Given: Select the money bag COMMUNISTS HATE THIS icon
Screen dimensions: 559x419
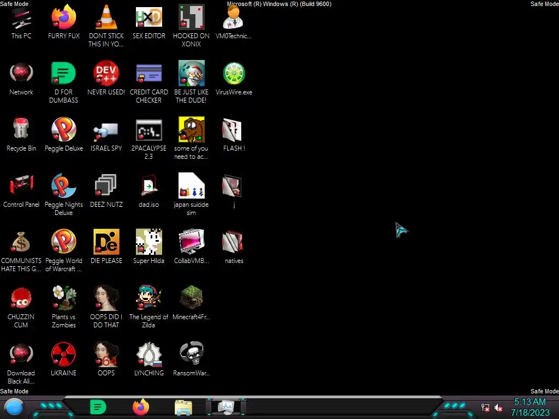Looking at the screenshot, I should [x=21, y=242].
